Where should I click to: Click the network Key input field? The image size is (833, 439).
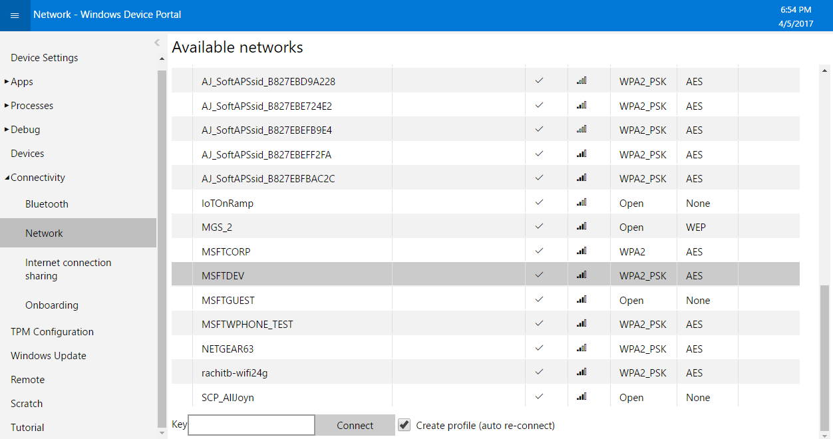pos(251,425)
